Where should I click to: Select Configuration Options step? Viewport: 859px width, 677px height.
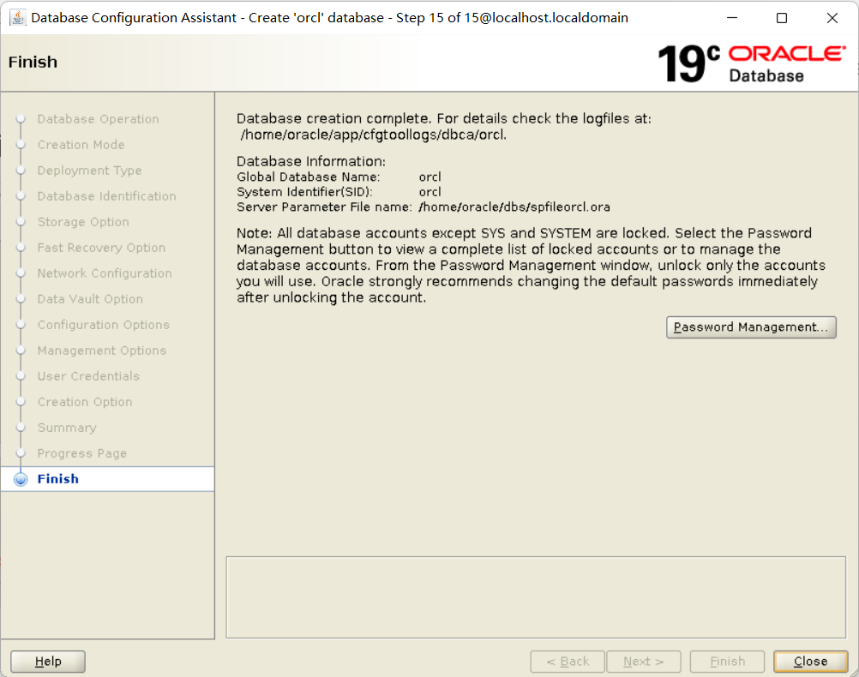(104, 325)
